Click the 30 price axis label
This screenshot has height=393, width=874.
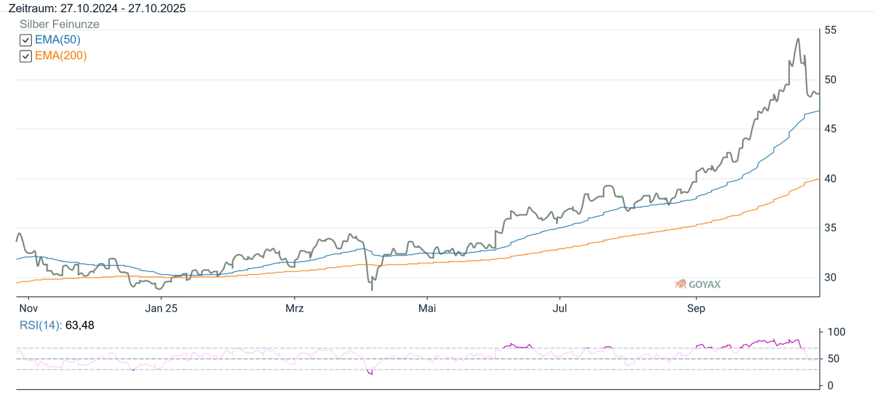click(830, 277)
